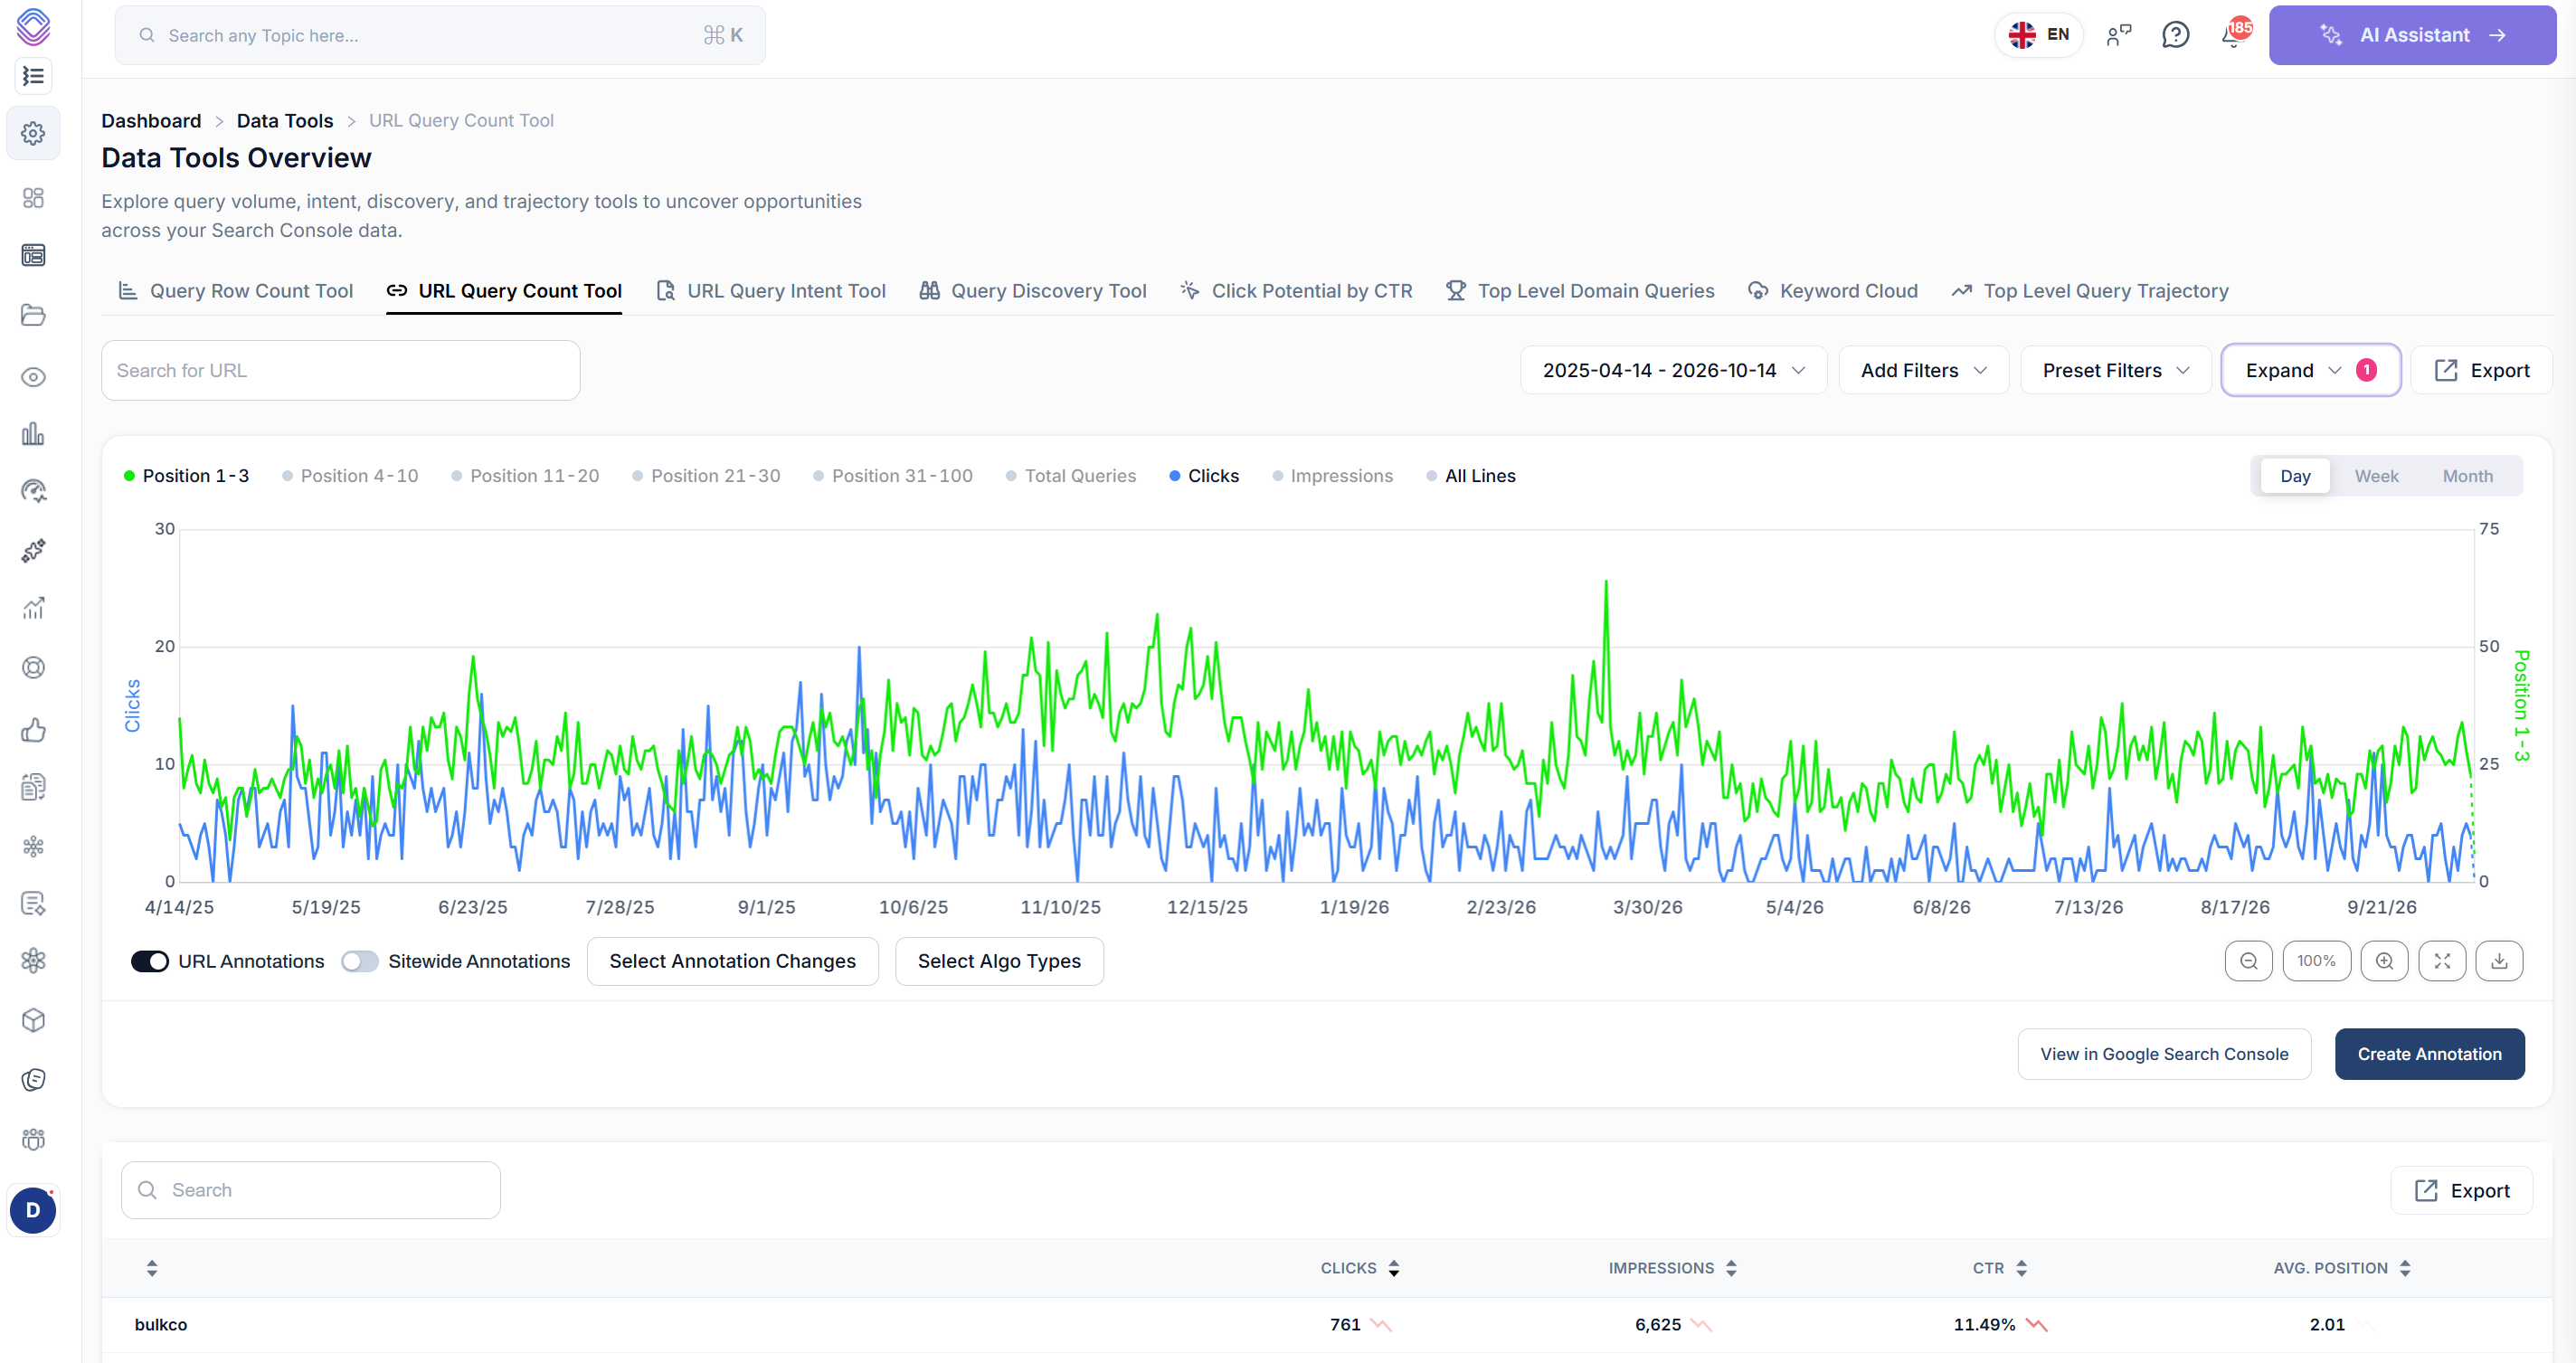The image size is (2576, 1363).
Task: Open the sidebar bar chart icon
Action: 33,434
